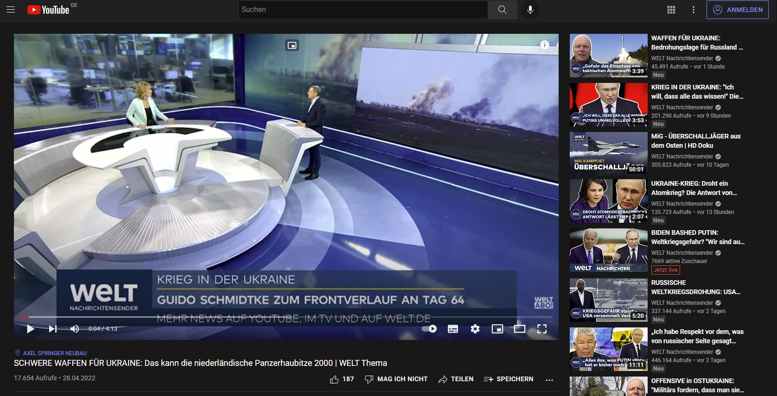Viewport: 777px width, 396px height.
Task: Start voice search with microphone
Action: 530,10
